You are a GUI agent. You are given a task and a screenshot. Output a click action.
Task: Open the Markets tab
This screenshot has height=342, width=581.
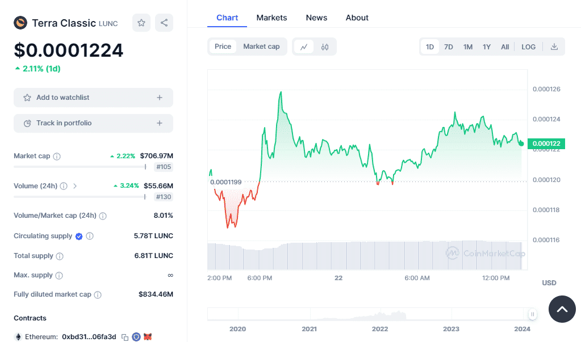(271, 18)
